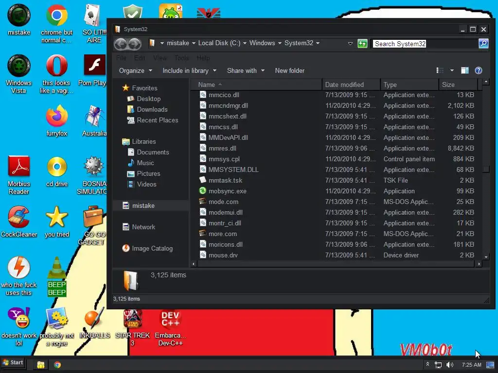Expand arrow after 'mistake' breadcrumb
The image size is (498, 373).
click(x=194, y=43)
